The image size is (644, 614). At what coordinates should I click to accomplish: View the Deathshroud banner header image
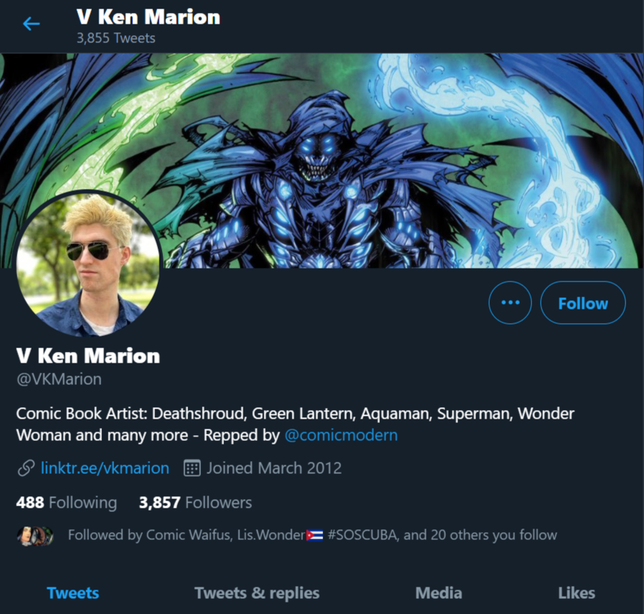(x=322, y=161)
